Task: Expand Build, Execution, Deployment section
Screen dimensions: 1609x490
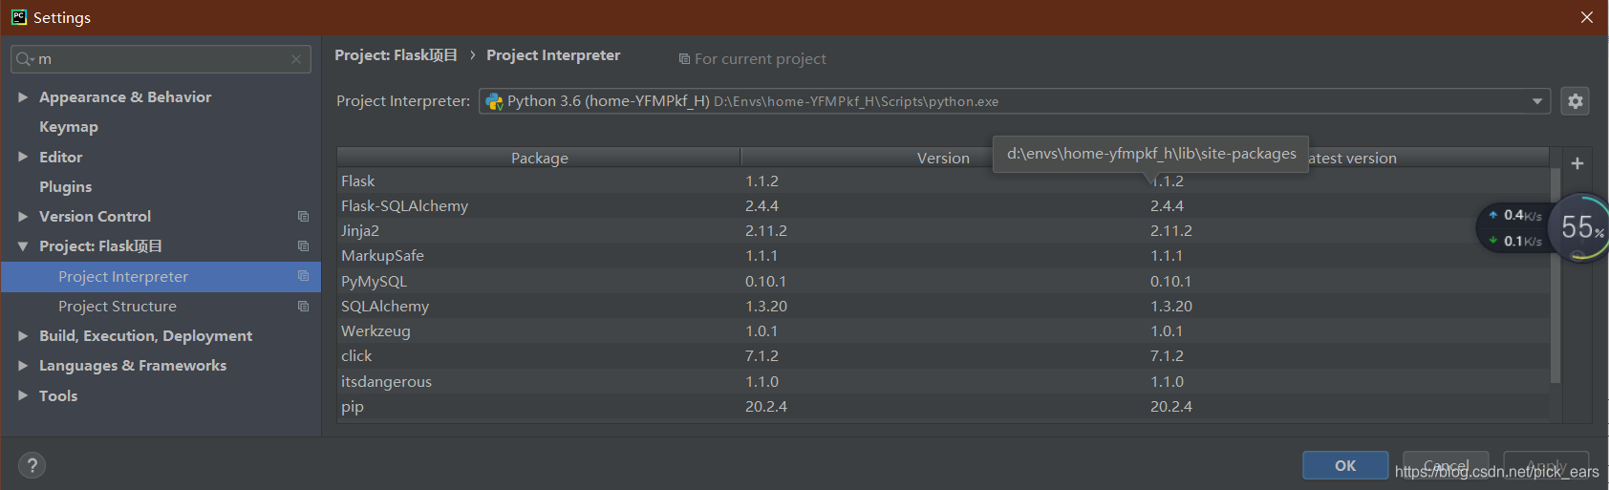Action: (23, 336)
